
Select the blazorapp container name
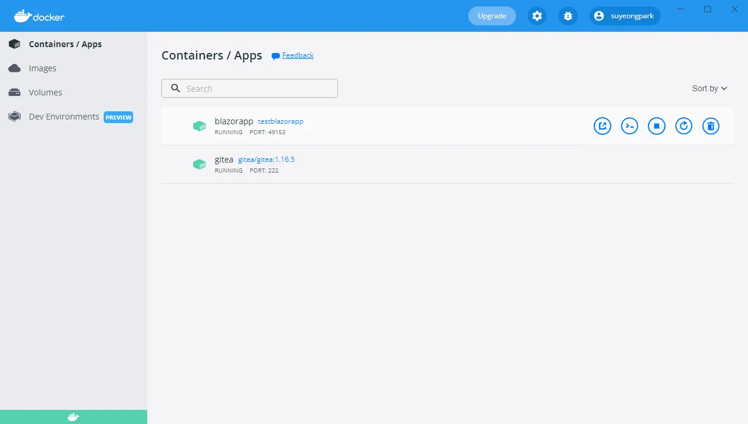[234, 121]
